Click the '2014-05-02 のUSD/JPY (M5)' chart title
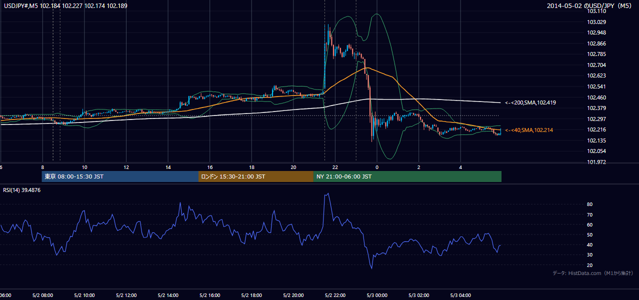The height and width of the screenshot is (300, 639). click(x=589, y=6)
